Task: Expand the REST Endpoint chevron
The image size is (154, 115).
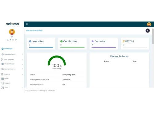Action: (22, 60)
